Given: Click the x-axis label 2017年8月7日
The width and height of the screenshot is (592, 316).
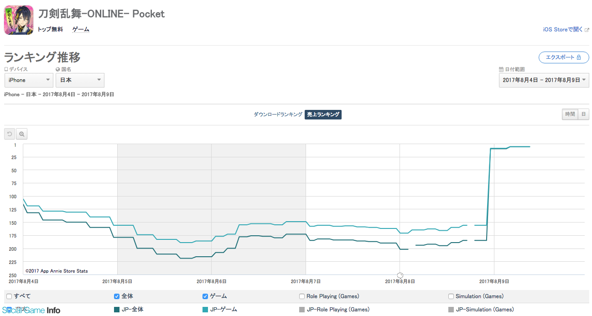Looking at the screenshot, I should [x=306, y=281].
